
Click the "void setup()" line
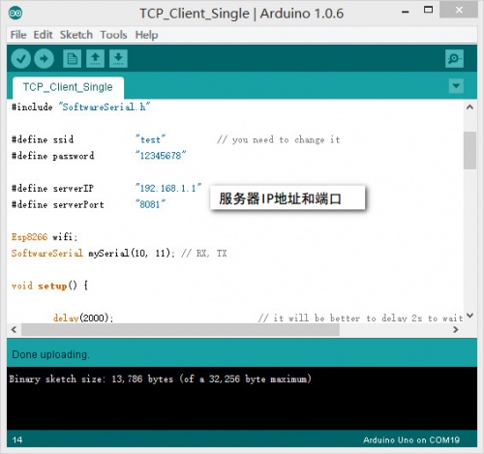point(49,286)
